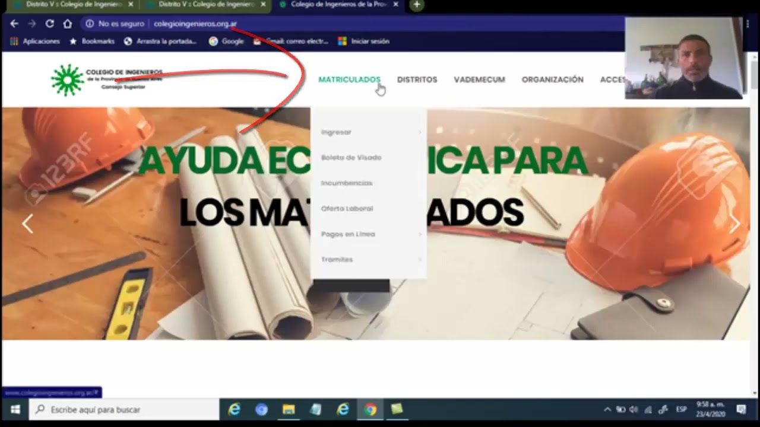Open the ORGANIZACIÓN menu
The width and height of the screenshot is (760, 427).
(x=552, y=79)
